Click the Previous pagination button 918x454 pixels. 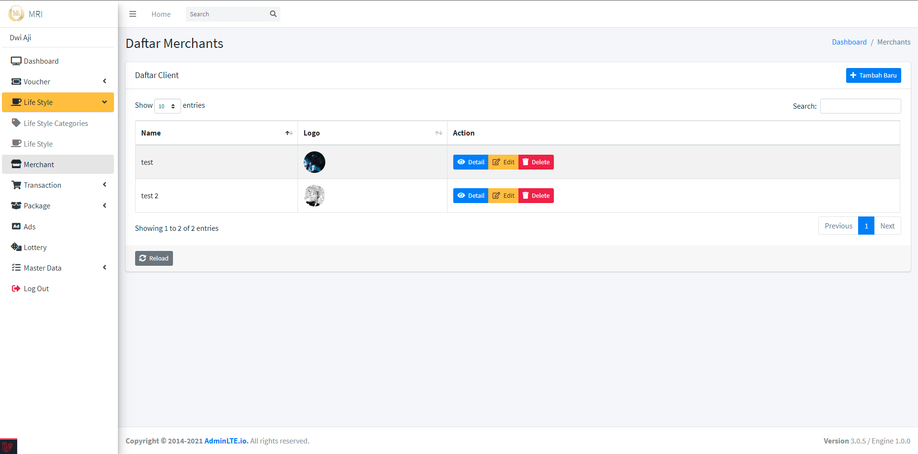coord(838,226)
